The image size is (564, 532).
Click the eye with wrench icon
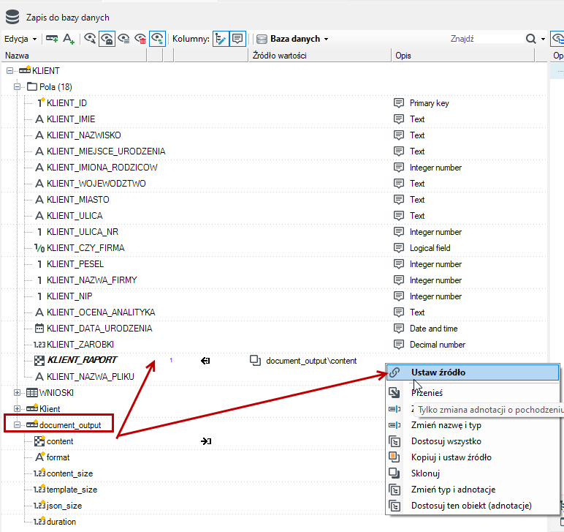pos(90,39)
